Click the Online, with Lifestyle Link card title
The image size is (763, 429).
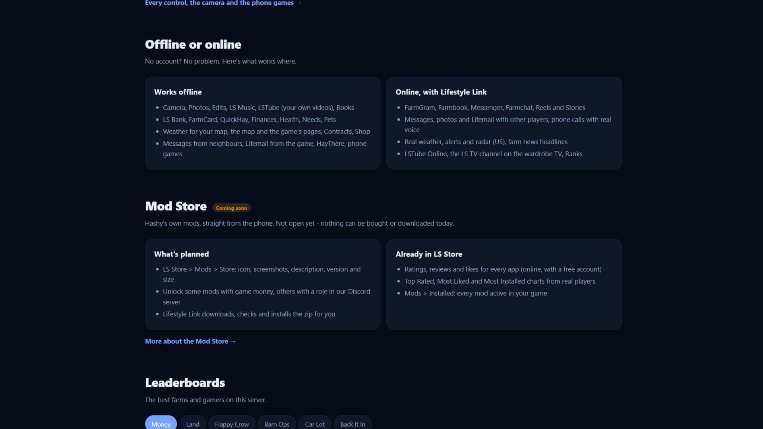tap(441, 92)
